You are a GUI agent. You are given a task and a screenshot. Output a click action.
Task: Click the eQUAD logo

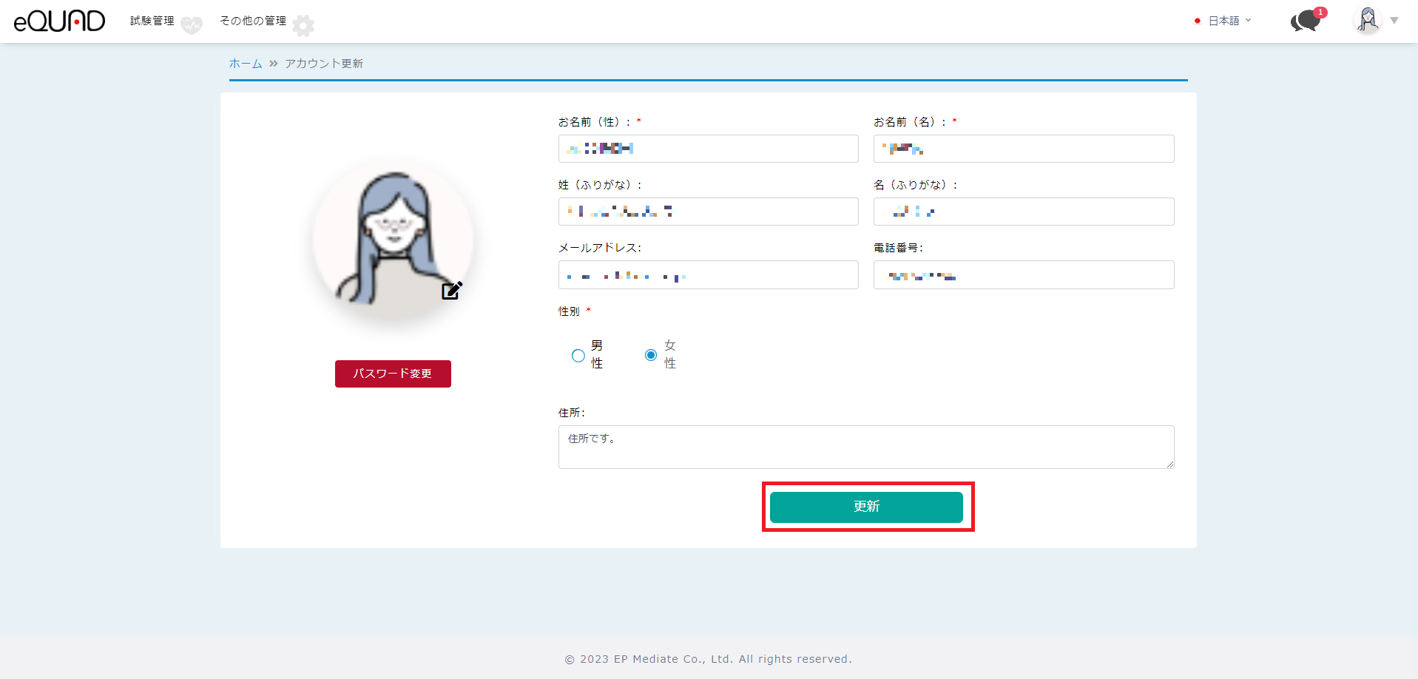pyautogui.click(x=59, y=21)
